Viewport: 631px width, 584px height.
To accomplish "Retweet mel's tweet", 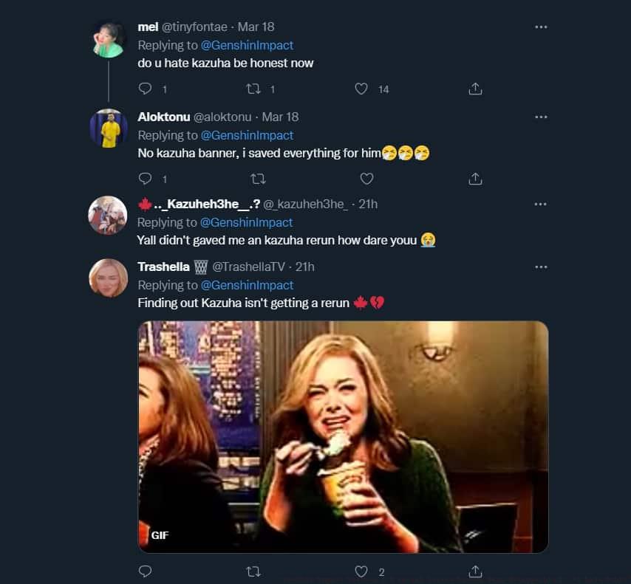I will tap(253, 89).
